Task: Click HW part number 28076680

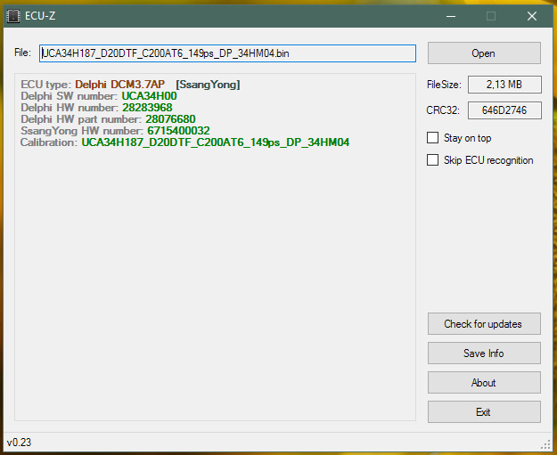Action: [170, 119]
